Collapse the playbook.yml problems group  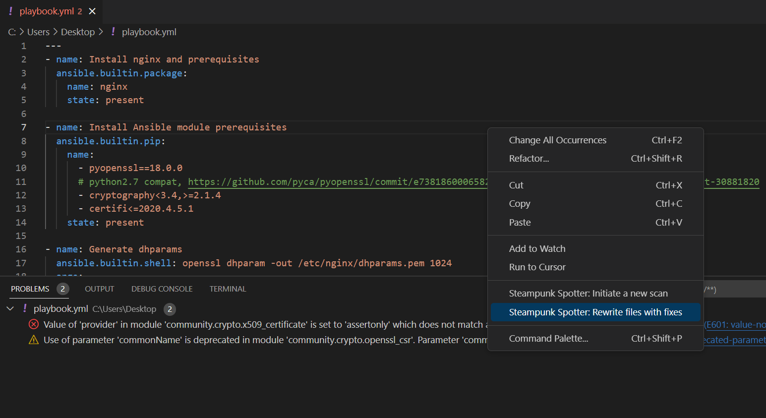point(10,308)
